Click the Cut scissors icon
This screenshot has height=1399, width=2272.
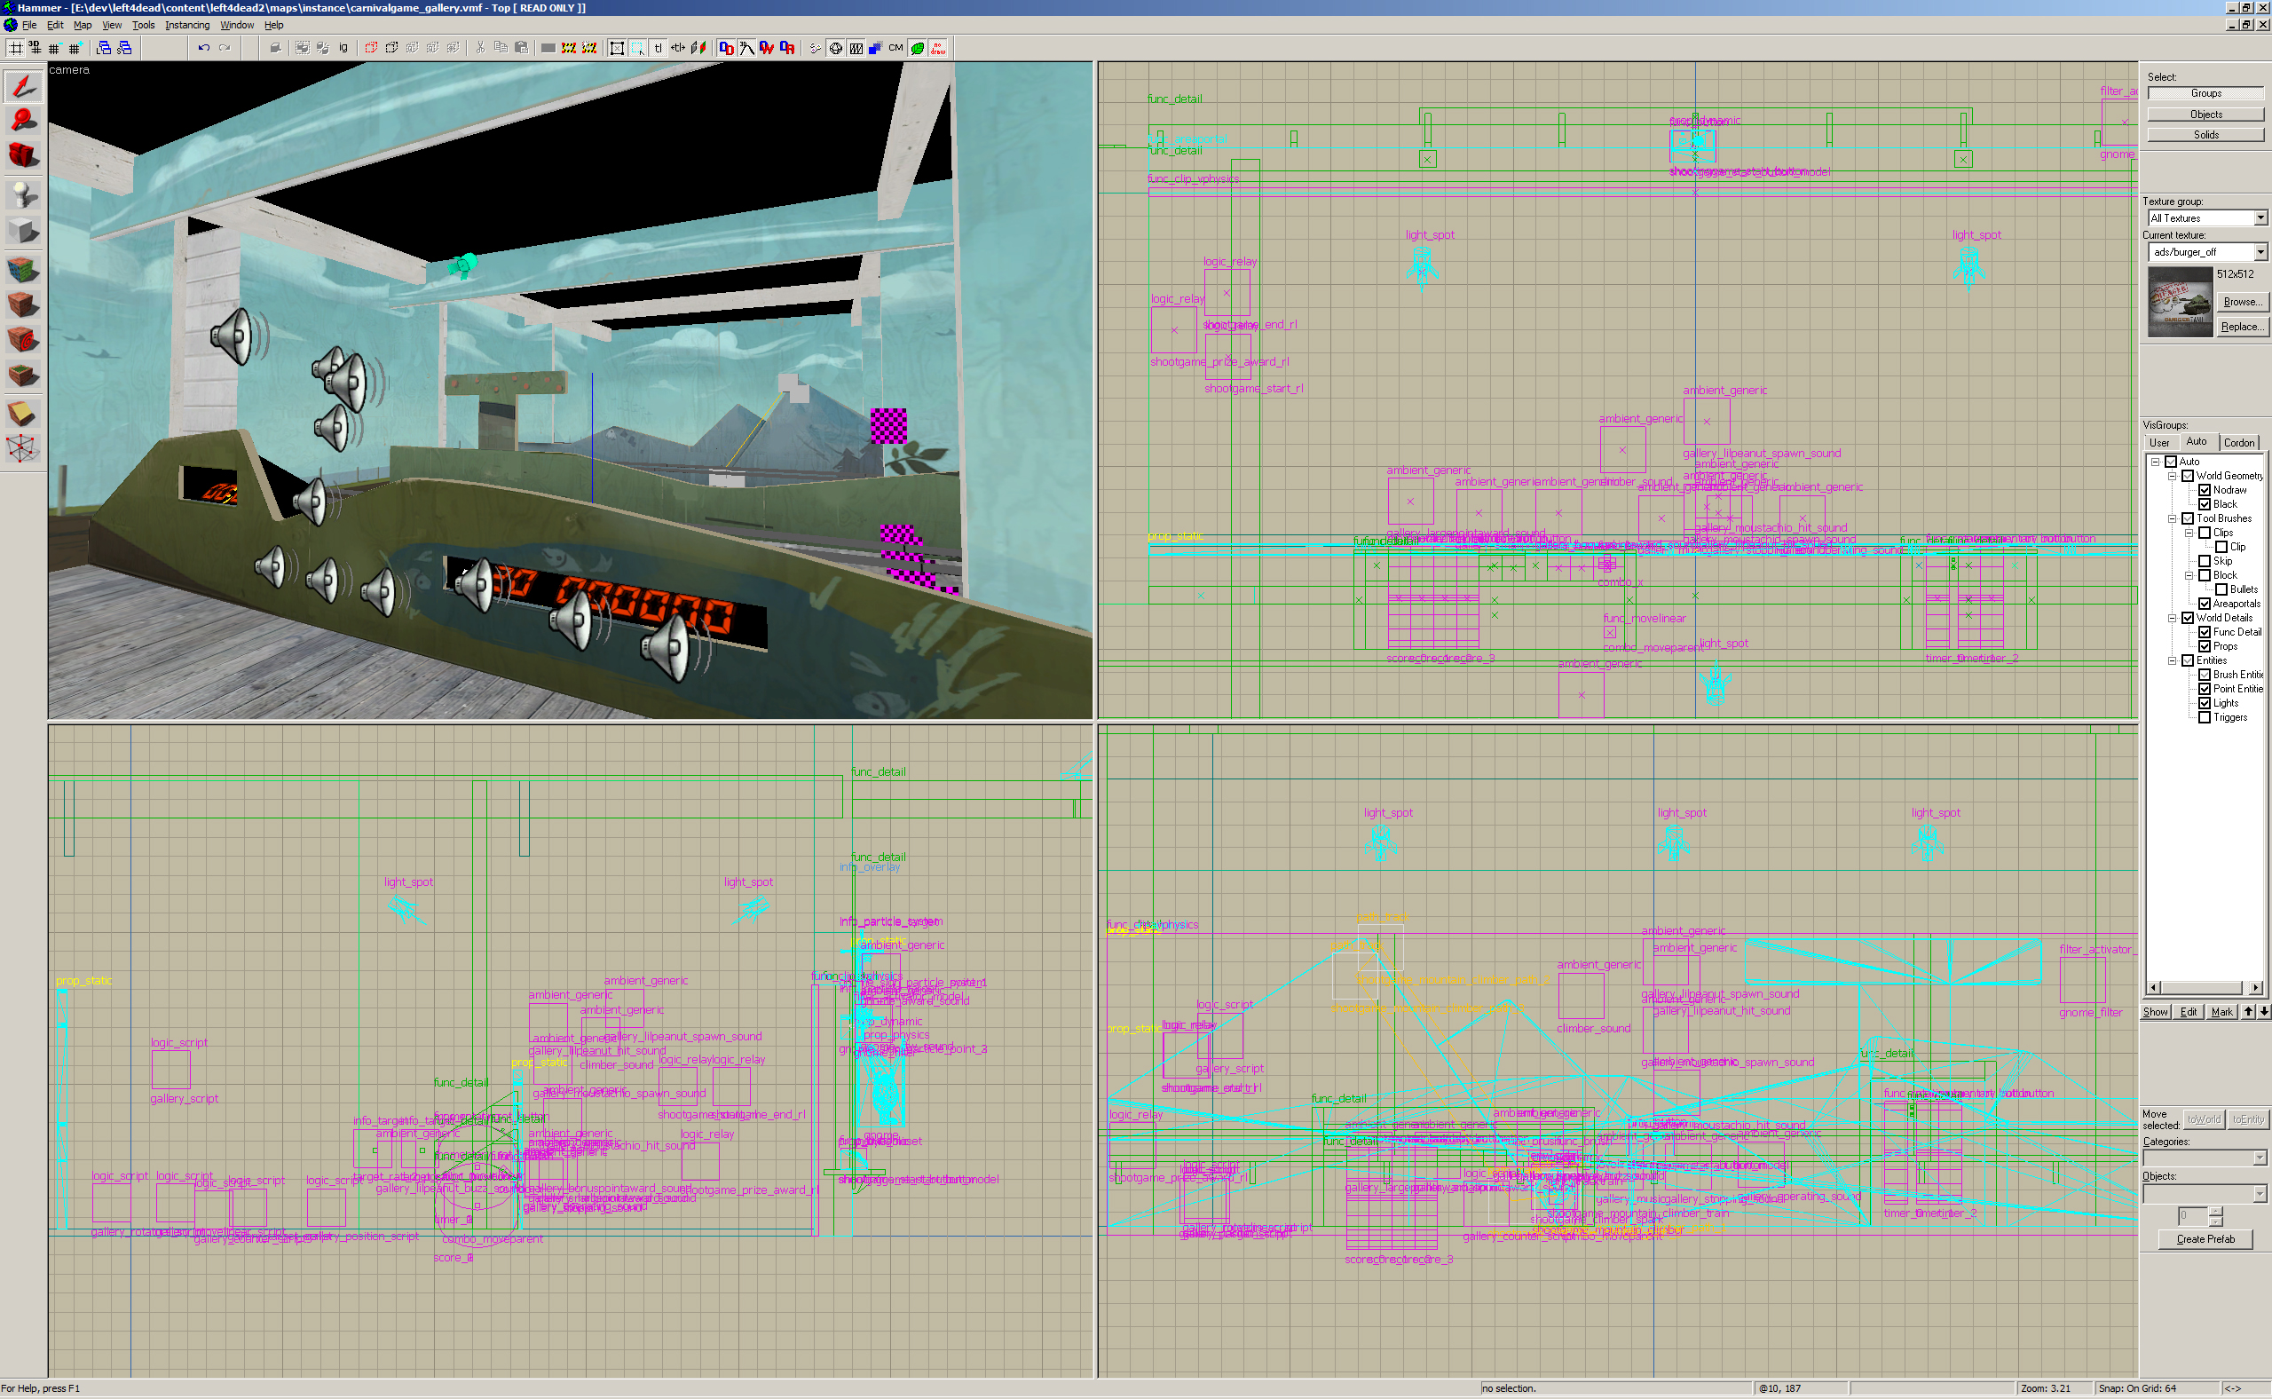tap(479, 48)
